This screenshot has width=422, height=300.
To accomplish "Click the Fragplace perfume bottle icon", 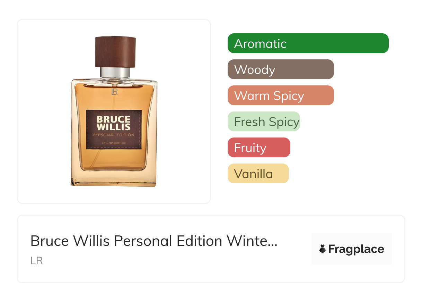I will [x=323, y=249].
